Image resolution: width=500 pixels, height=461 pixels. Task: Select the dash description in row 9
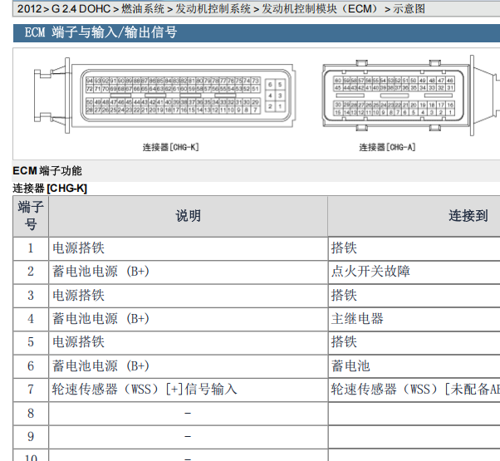(189, 437)
